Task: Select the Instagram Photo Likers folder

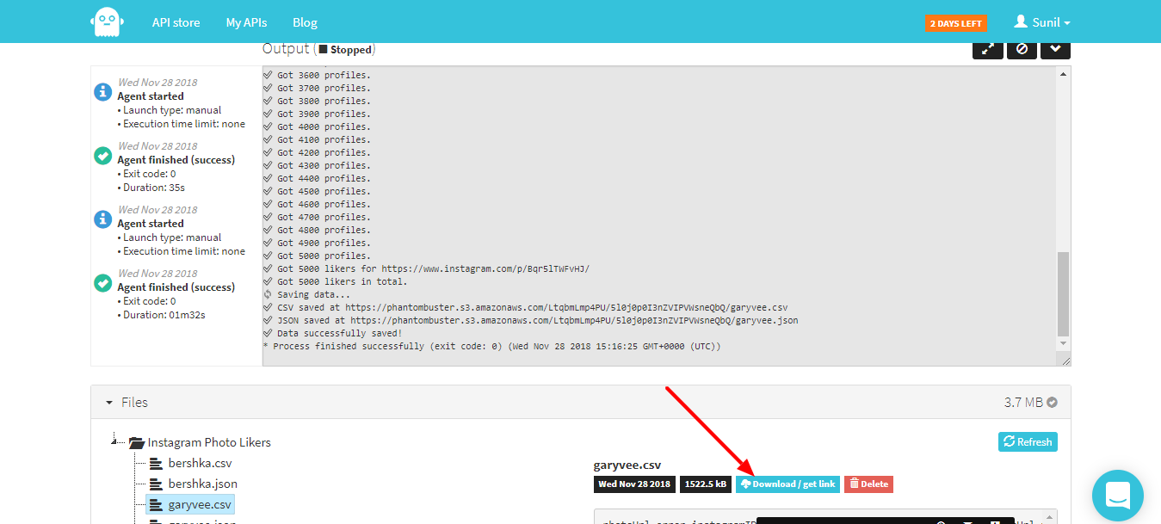Action: (x=209, y=442)
